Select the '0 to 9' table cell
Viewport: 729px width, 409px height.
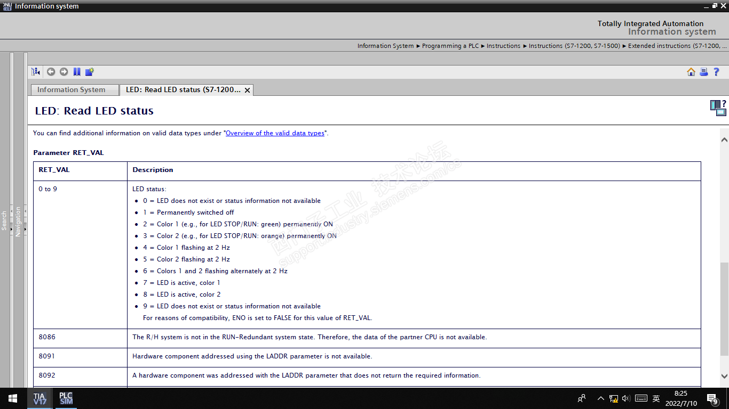click(x=80, y=255)
